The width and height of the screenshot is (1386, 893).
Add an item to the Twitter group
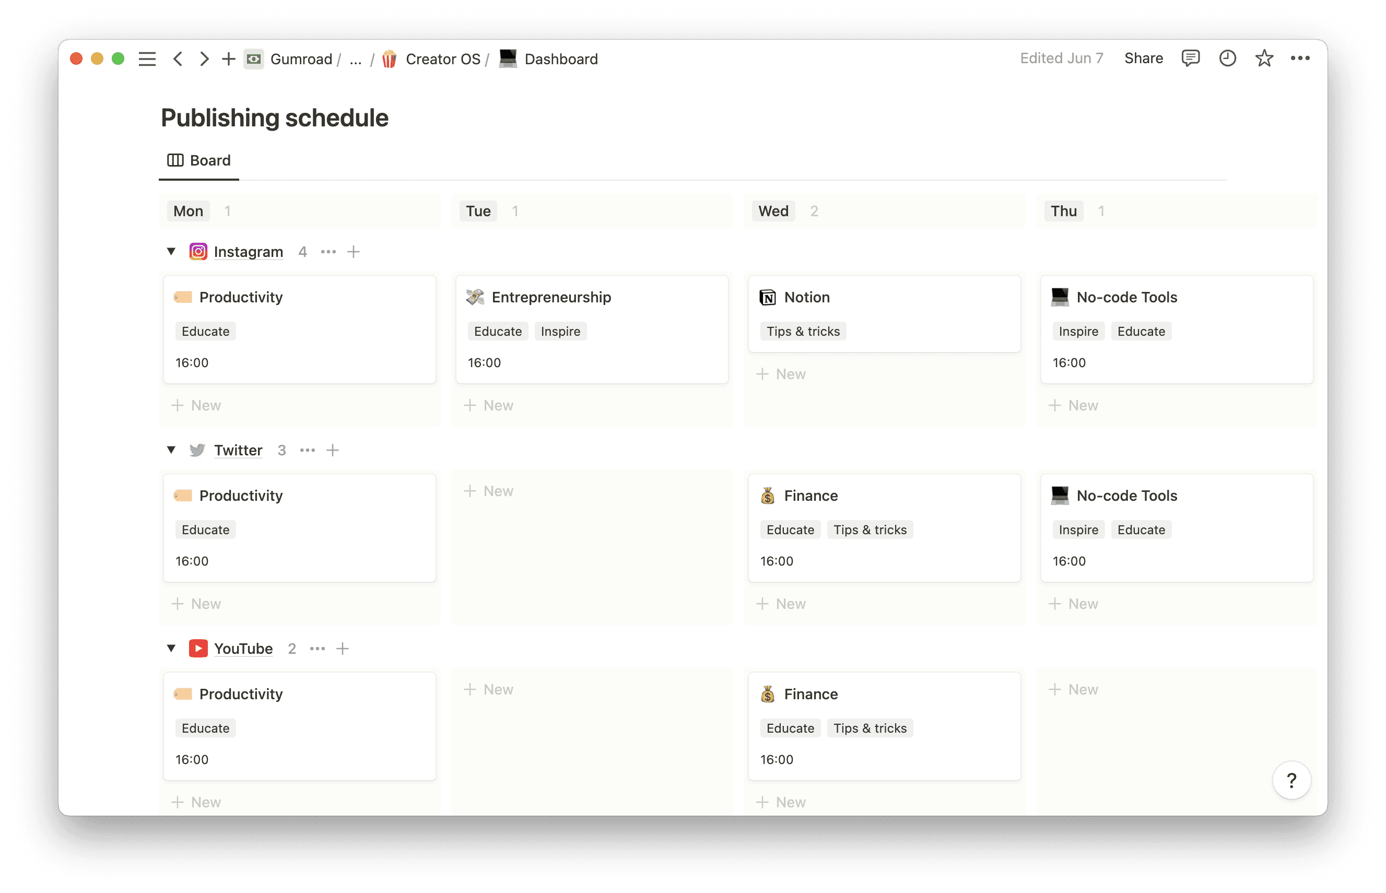pyautogui.click(x=333, y=450)
